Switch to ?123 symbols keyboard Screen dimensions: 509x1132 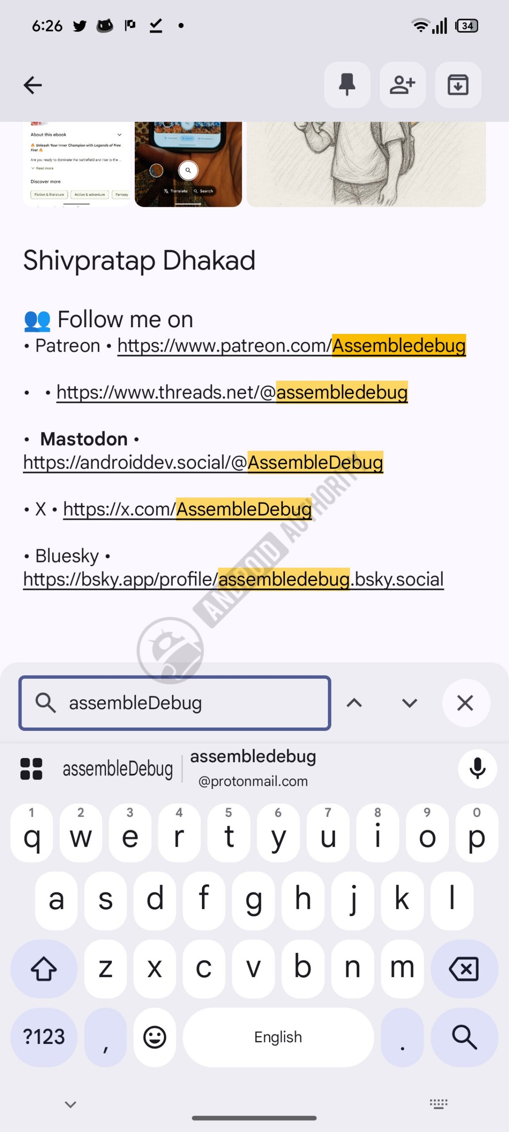tap(44, 1037)
